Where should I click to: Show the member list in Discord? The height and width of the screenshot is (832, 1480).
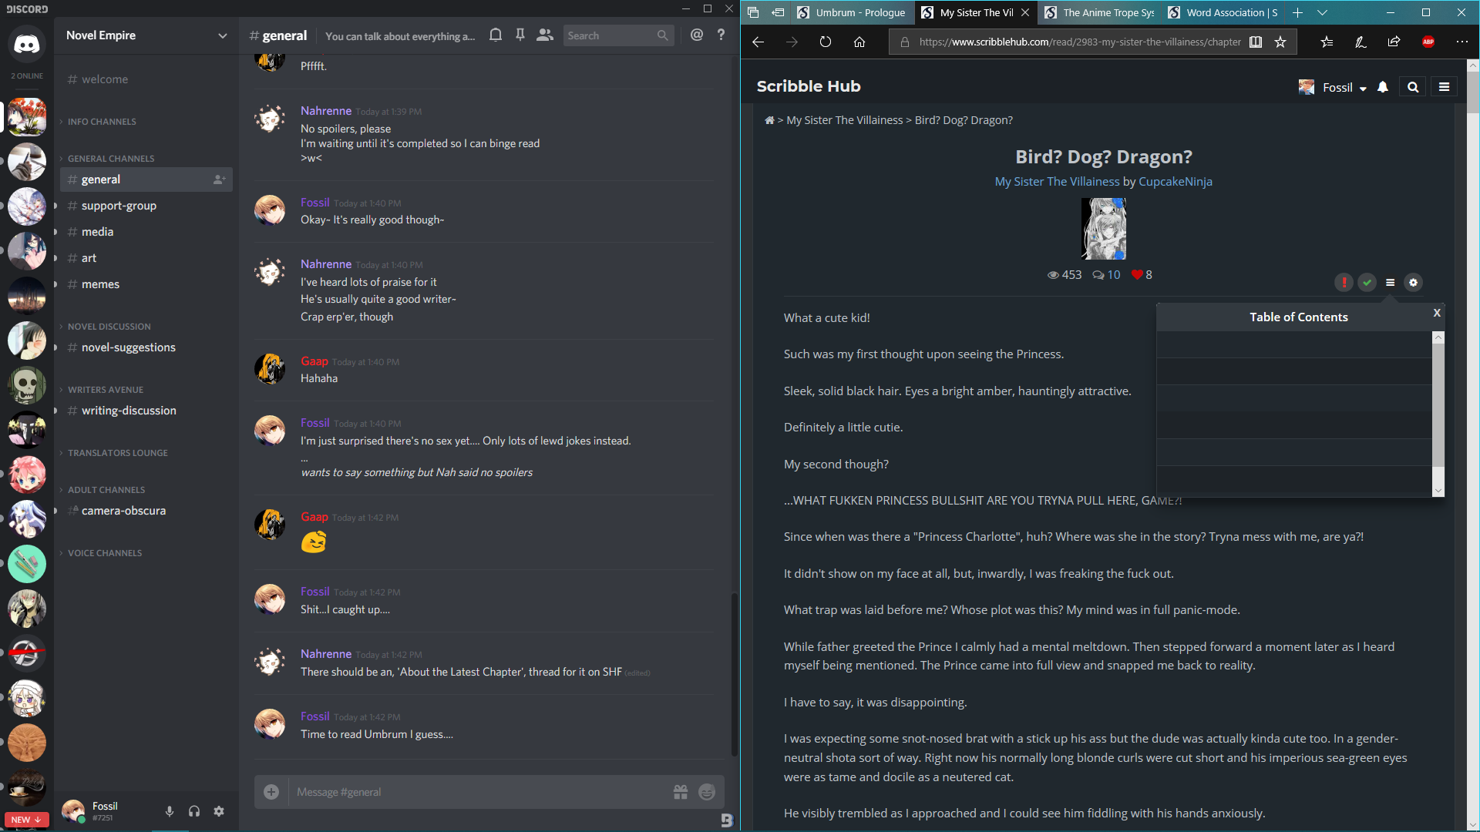(545, 35)
